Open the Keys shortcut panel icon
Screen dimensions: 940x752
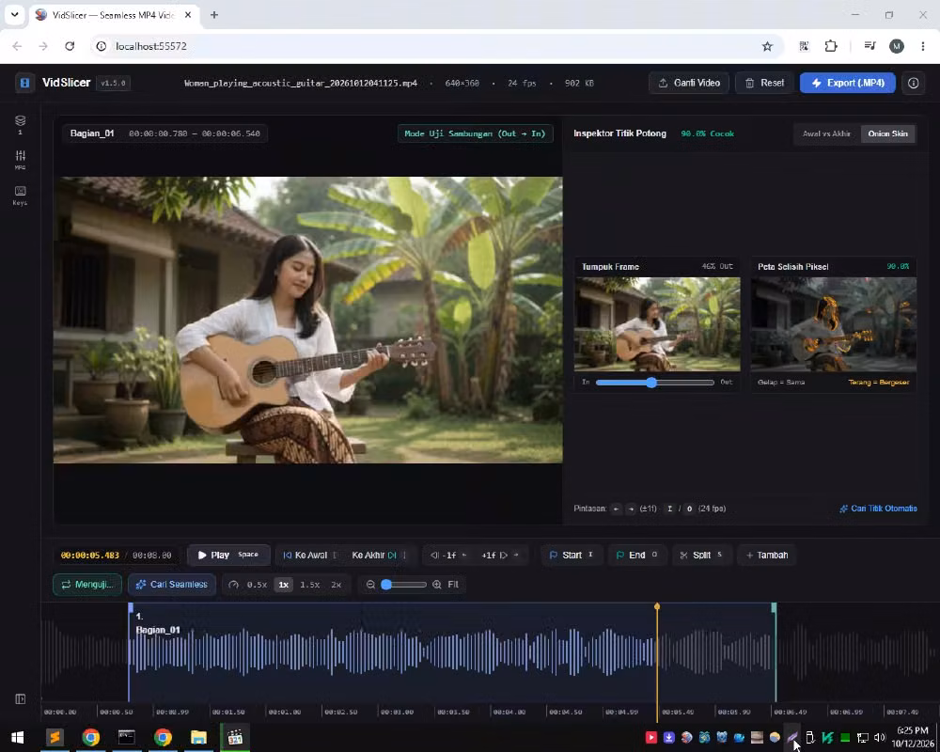(20, 195)
